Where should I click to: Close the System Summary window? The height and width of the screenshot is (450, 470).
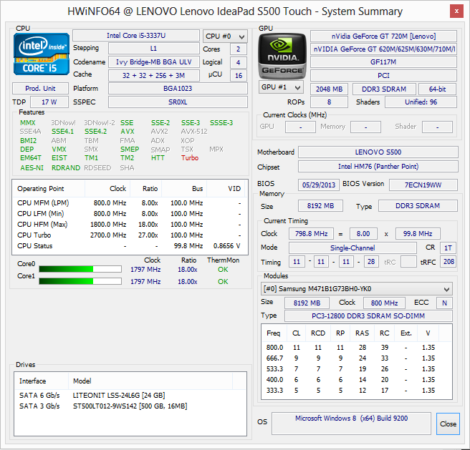pos(456,11)
